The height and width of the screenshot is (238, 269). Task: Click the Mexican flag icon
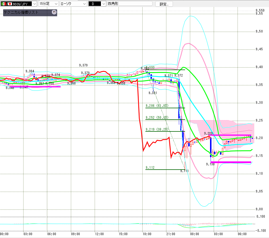(4, 4)
